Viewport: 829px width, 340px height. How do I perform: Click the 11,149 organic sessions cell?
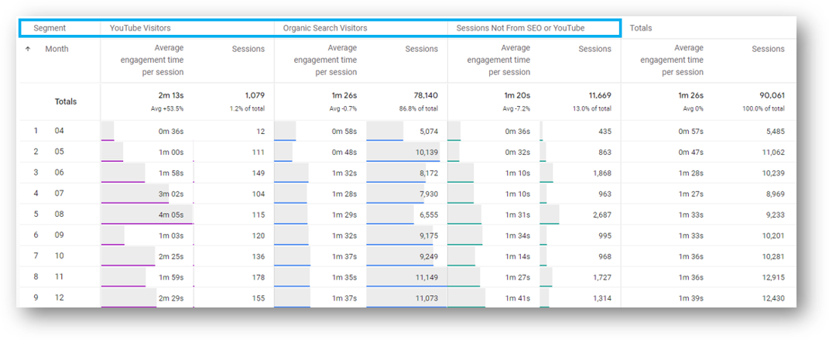(426, 277)
